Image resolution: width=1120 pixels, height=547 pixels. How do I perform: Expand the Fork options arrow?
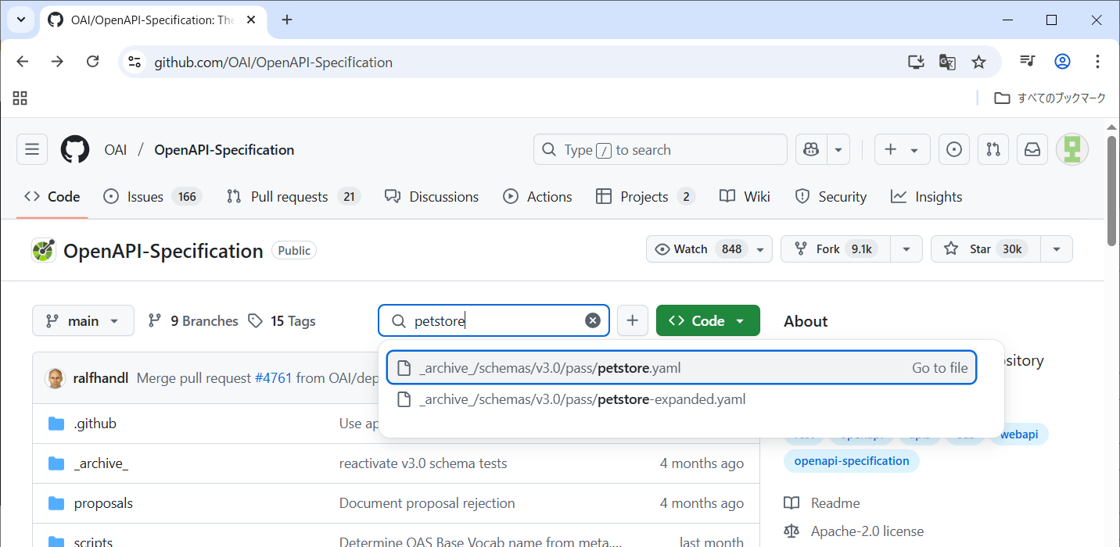point(906,249)
